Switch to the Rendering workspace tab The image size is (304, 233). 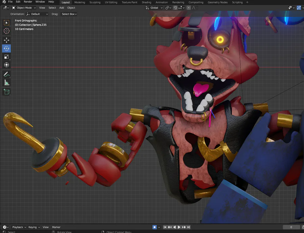[x=178, y=2]
